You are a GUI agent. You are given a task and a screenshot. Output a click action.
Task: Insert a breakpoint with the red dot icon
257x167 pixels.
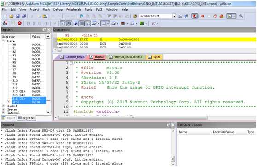[x=203, y=16]
